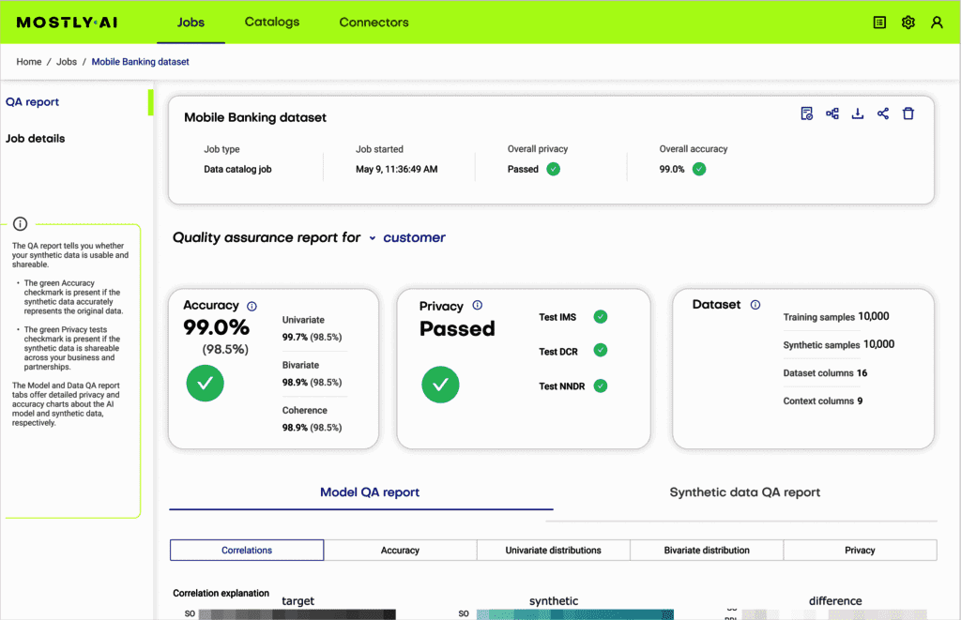Click the Test IMS green checkmark
The width and height of the screenshot is (961, 620).
point(601,317)
